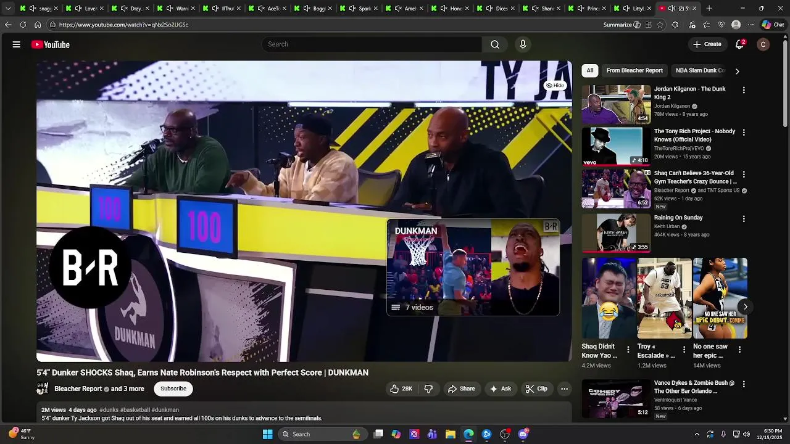Start voice search with microphone icon
Image resolution: width=790 pixels, height=444 pixels.
click(x=523, y=44)
